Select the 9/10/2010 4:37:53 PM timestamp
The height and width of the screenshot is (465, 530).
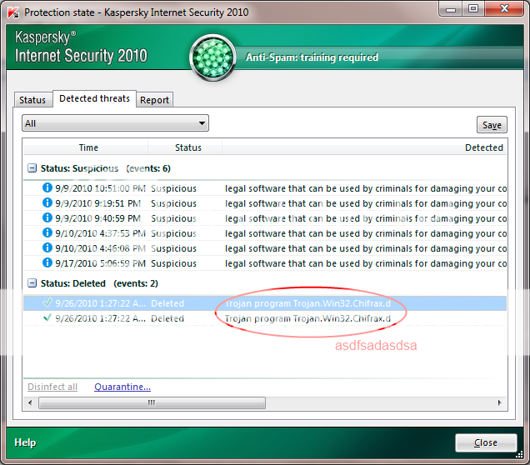tap(100, 233)
